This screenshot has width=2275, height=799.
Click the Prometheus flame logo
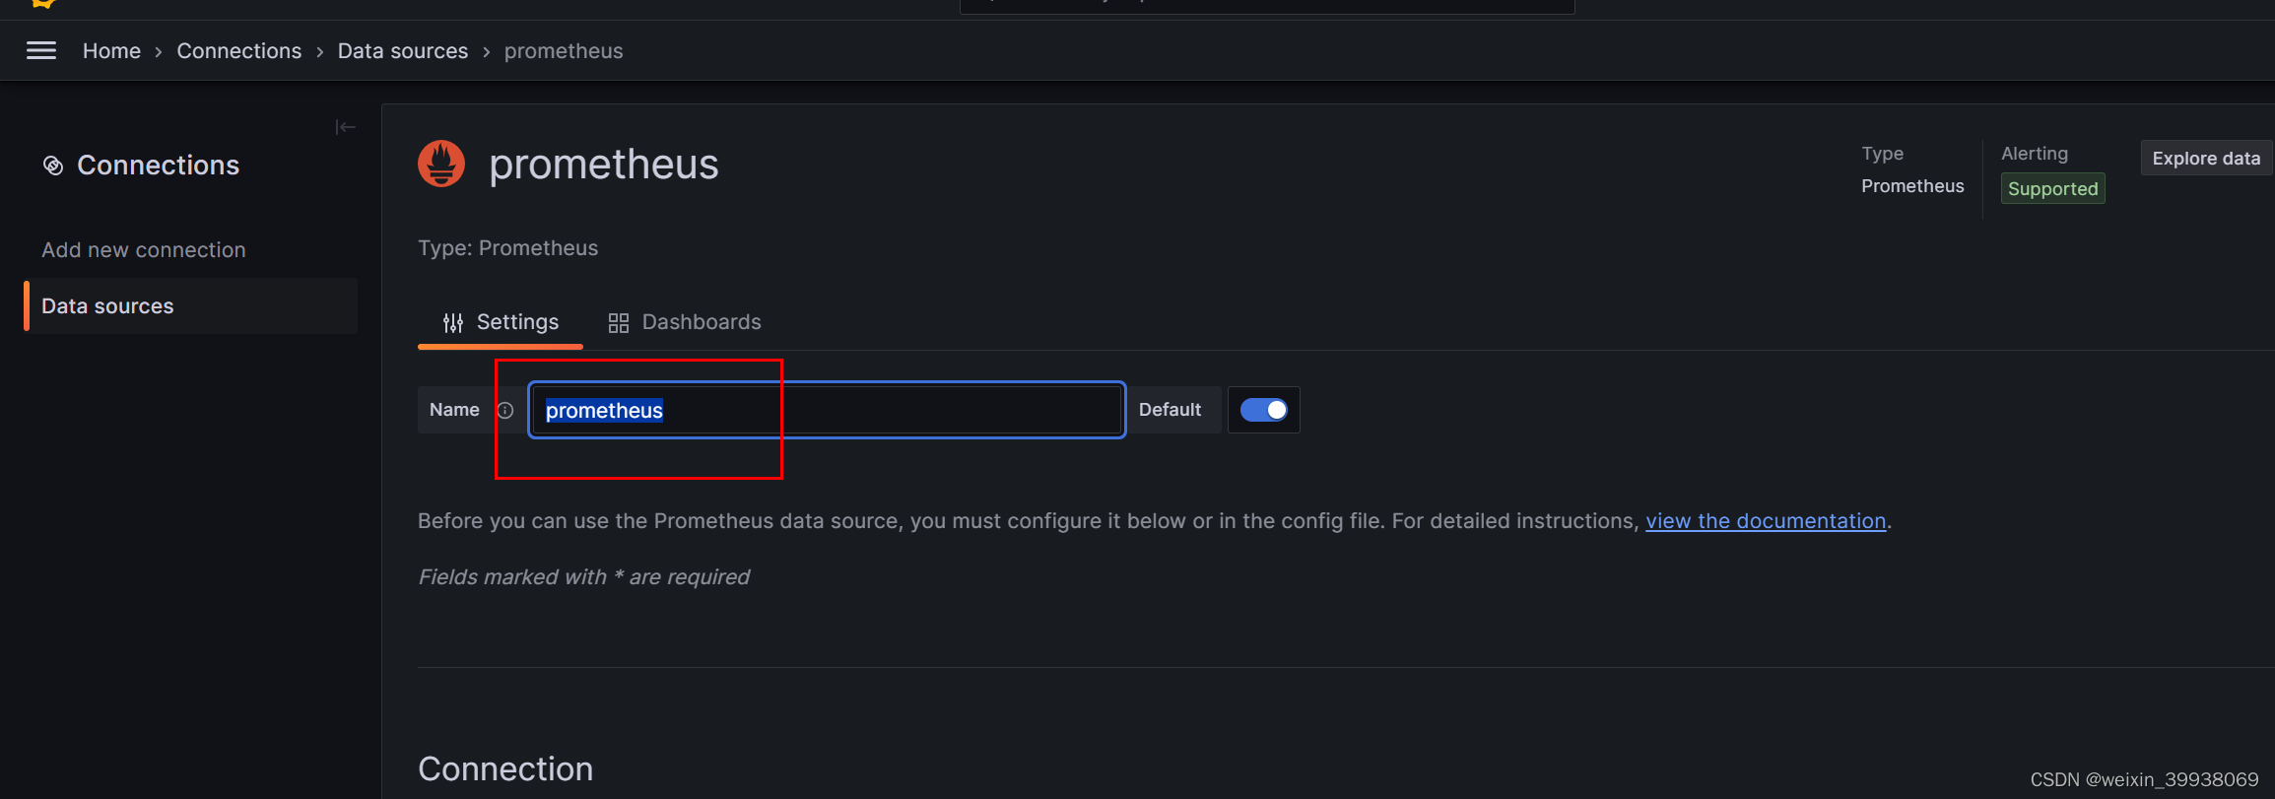point(441,164)
